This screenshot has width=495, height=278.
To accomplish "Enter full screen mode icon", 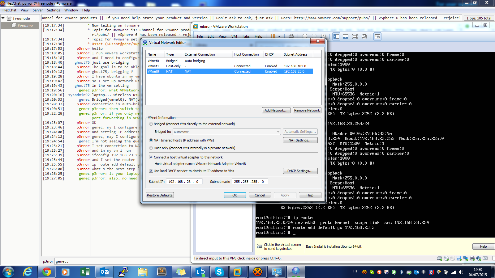I will [x=355, y=36].
